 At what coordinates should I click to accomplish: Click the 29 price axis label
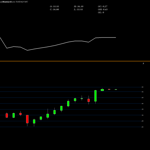[142, 121]
